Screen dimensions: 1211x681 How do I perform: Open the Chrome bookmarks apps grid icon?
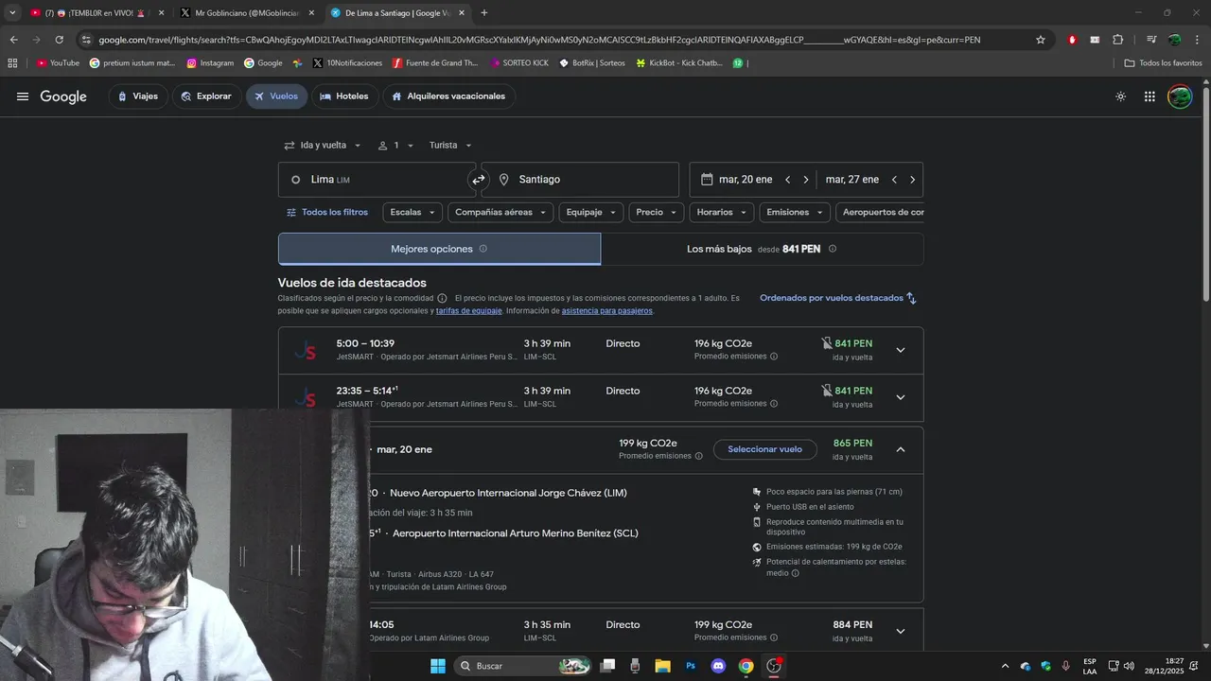pyautogui.click(x=12, y=63)
